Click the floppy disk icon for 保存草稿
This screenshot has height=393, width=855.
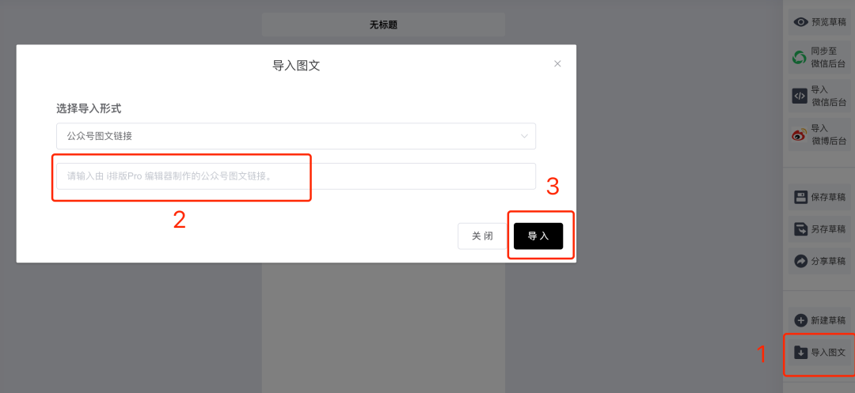pyautogui.click(x=800, y=197)
